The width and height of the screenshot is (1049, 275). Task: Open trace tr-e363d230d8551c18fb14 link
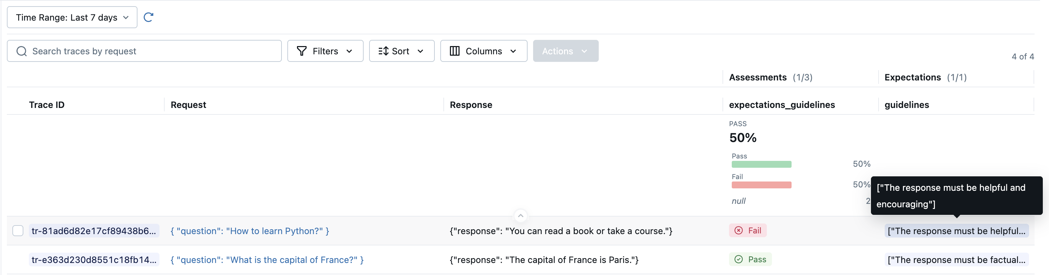tap(93, 260)
